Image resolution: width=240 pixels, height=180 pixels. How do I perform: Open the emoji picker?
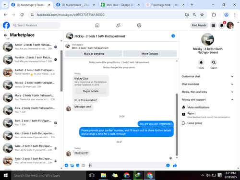pyautogui.click(x=168, y=165)
